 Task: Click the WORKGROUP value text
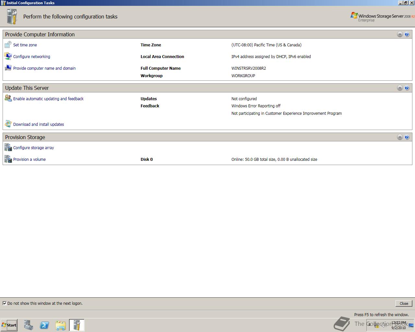coord(243,76)
